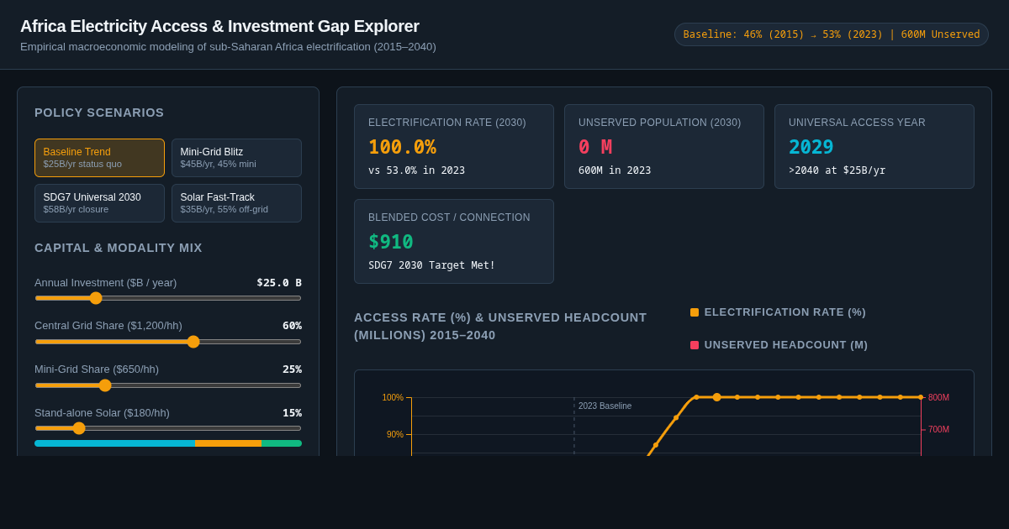Choose the SDG7 Universal 2030 scenario
This screenshot has height=529, width=1009.
99,203
